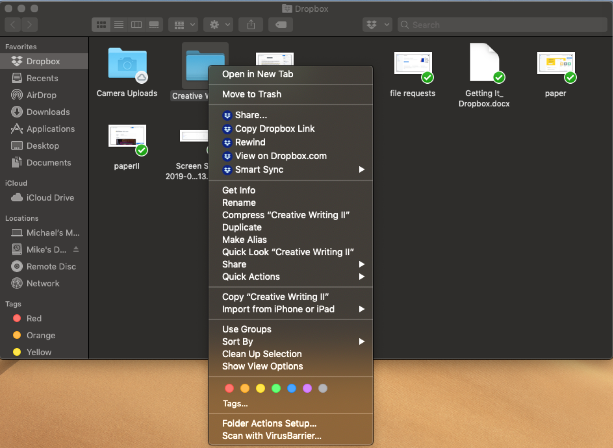Screen dimensions: 613x448
Task: Click the Share toolbar icon
Action: click(x=251, y=25)
